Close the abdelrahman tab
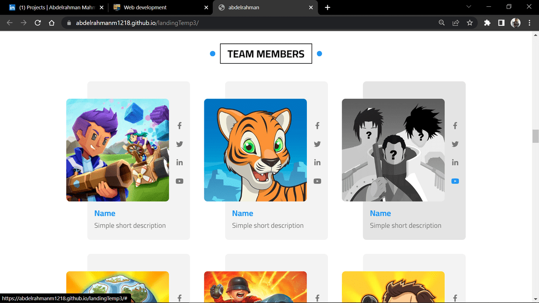The image size is (539, 303). (x=311, y=7)
